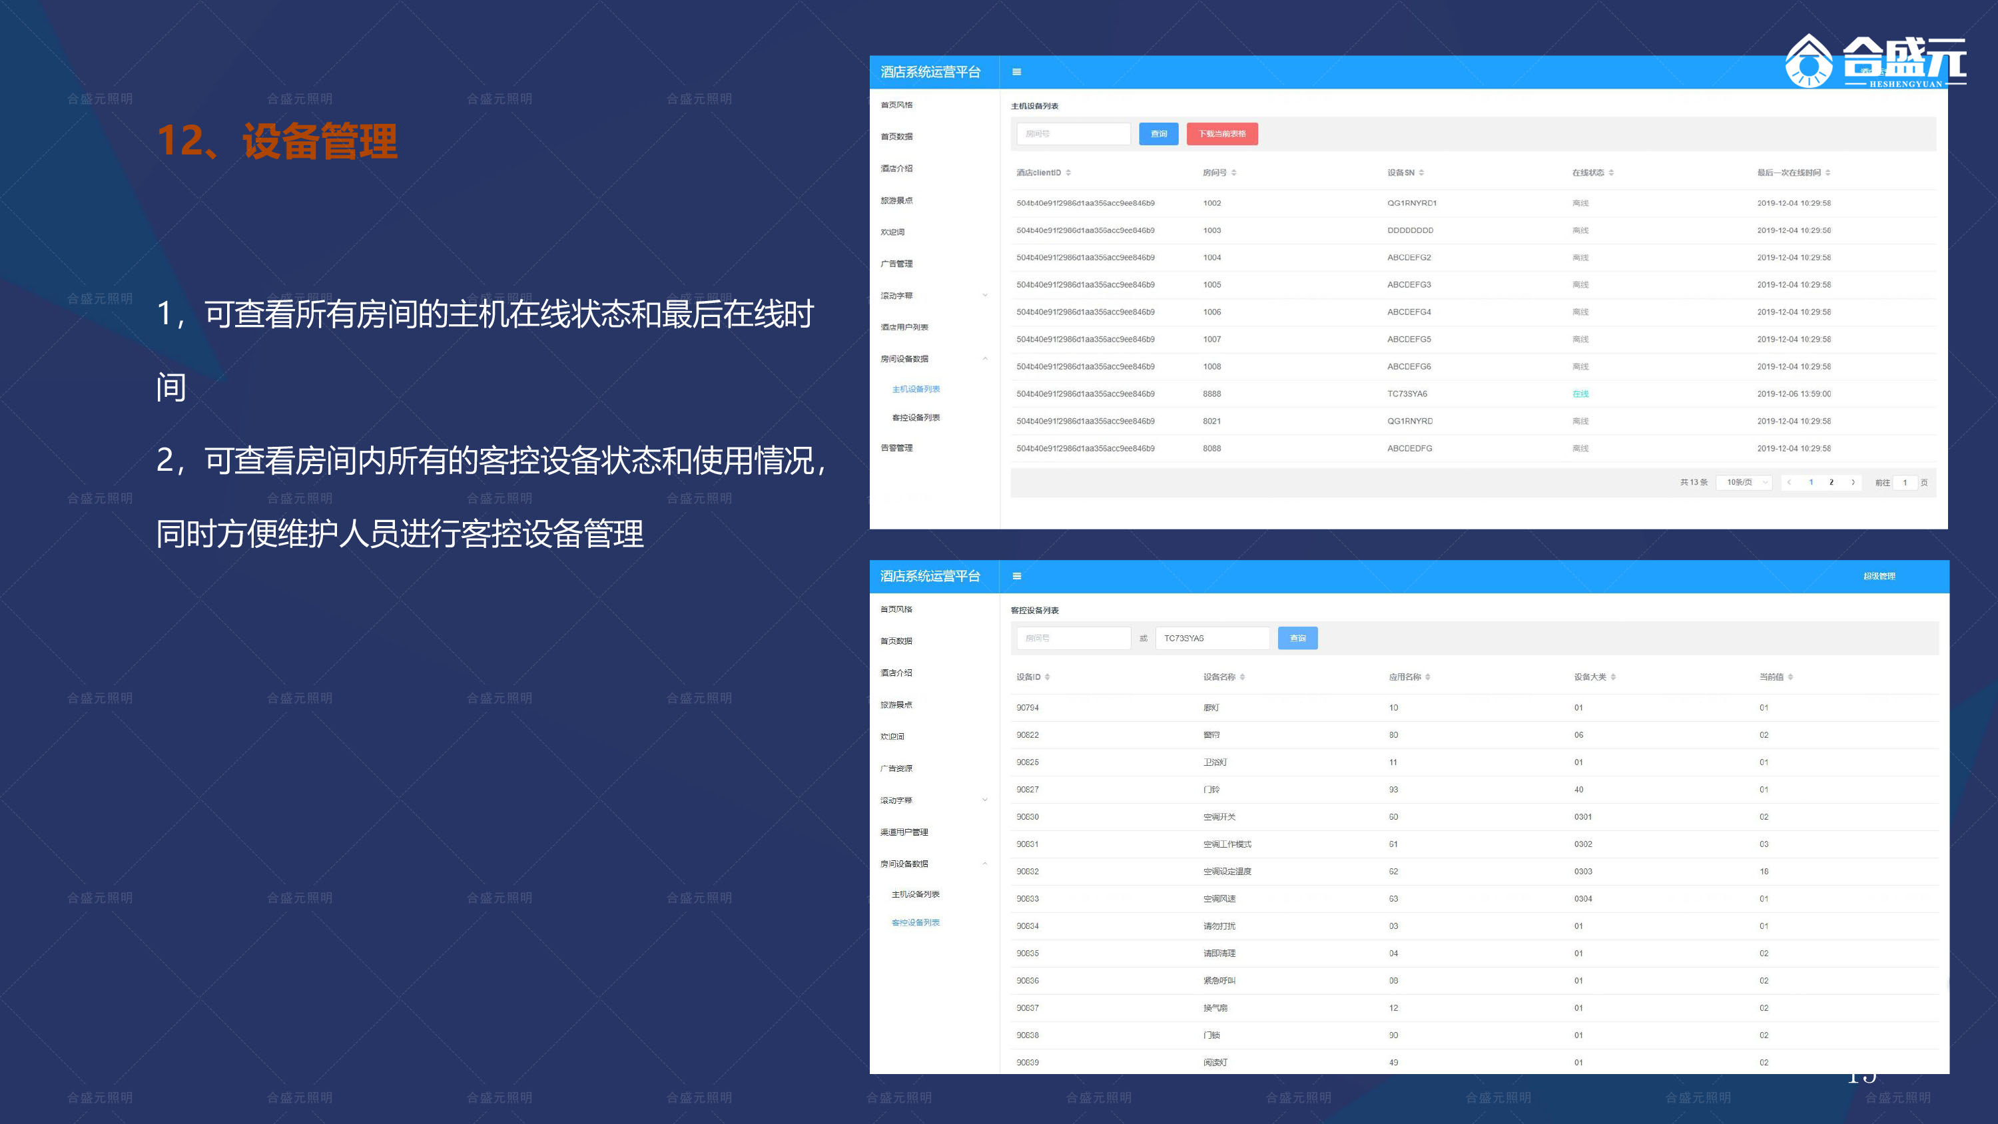Sort by 设备ID column
The height and width of the screenshot is (1124, 1998).
tap(1047, 677)
